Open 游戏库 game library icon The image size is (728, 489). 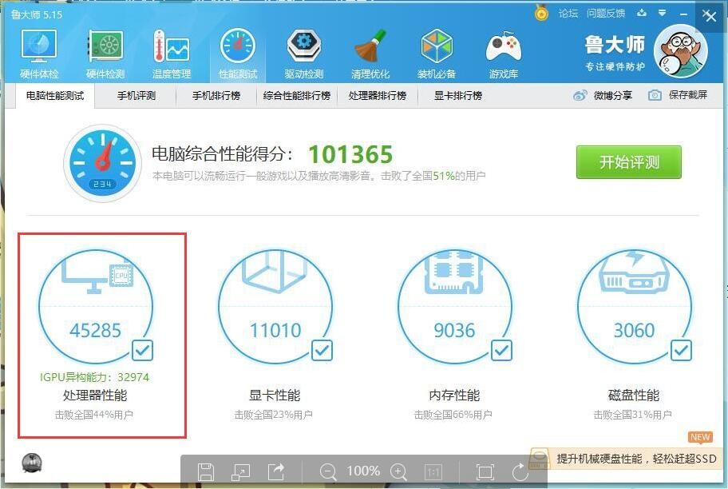[503, 54]
